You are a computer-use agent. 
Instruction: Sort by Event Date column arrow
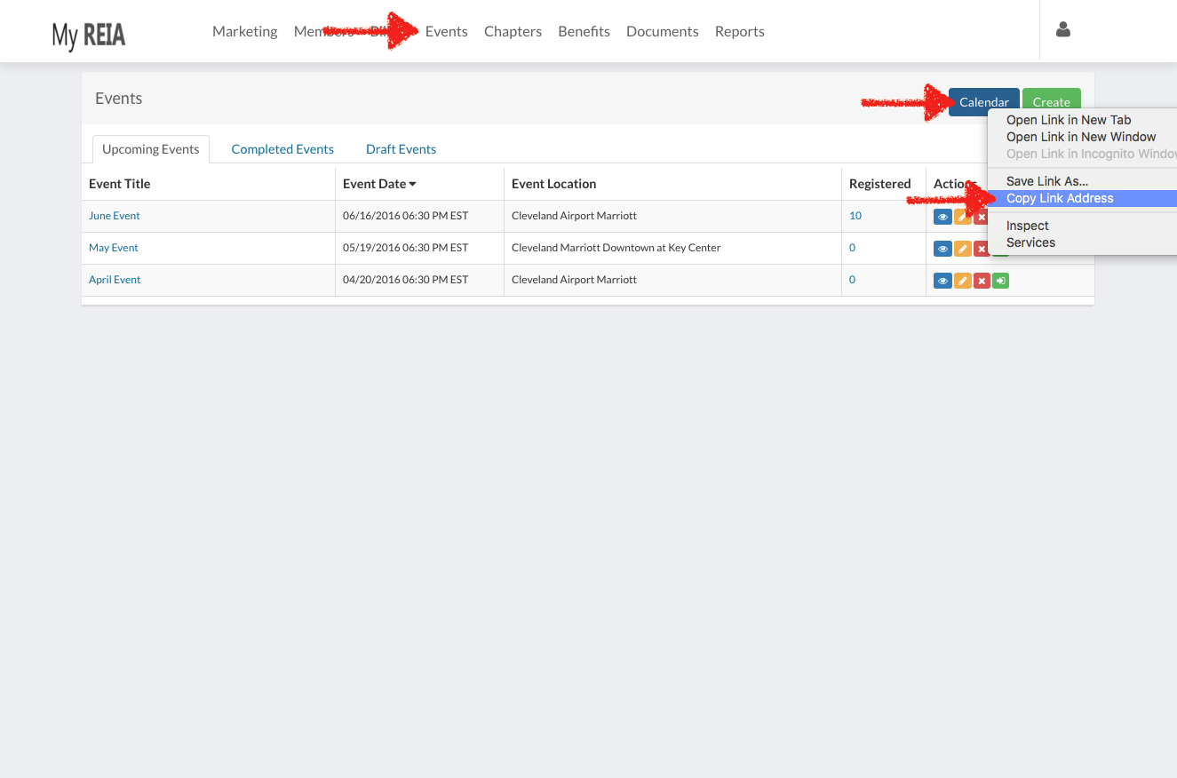[x=413, y=184]
